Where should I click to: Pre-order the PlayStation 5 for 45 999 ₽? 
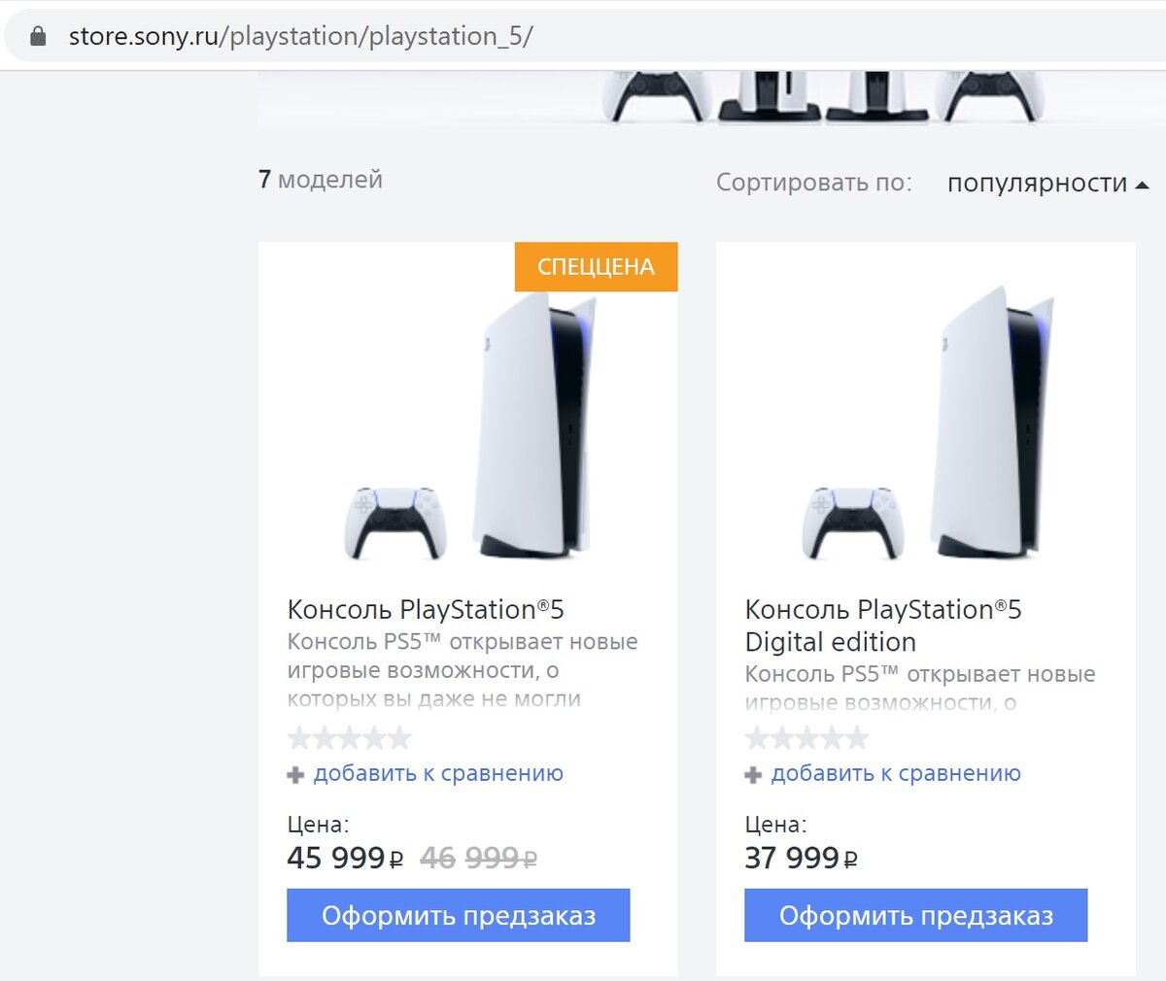[458, 915]
